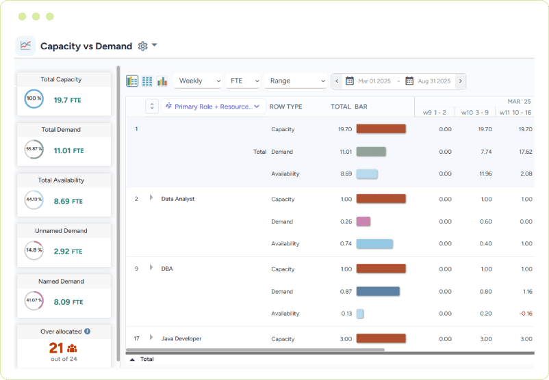
Task: Expand the Data Analyst row
Action: (151, 198)
